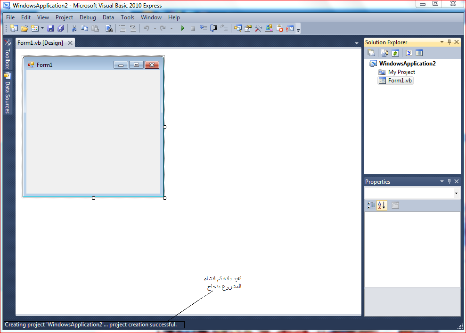Click the Redo arrow icon

163,28
